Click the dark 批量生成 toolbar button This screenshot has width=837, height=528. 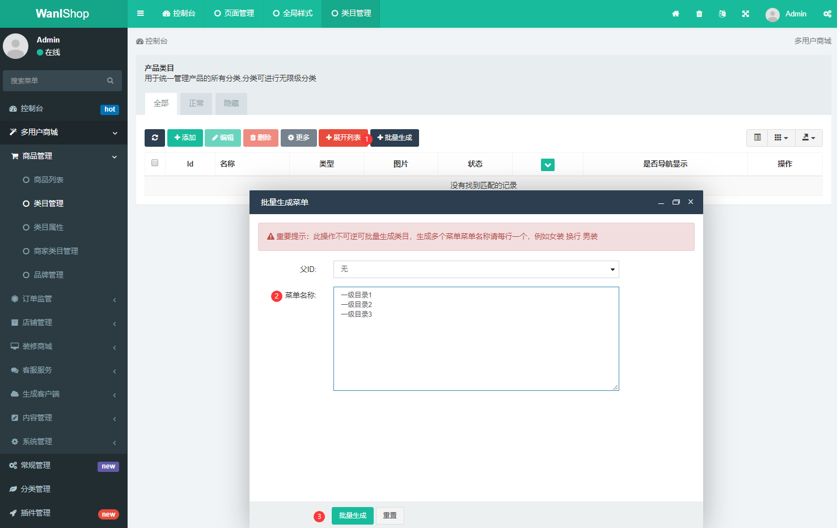pyautogui.click(x=395, y=138)
